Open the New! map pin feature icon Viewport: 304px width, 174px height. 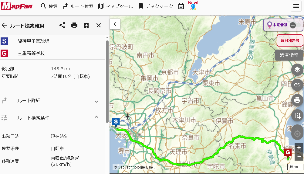click(x=193, y=7)
